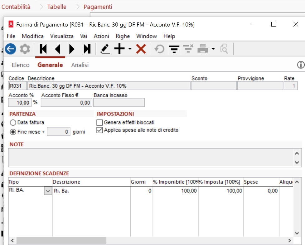The image size is (305, 245).
Task: Click the Note scroll down arrow
Action: pos(297,162)
